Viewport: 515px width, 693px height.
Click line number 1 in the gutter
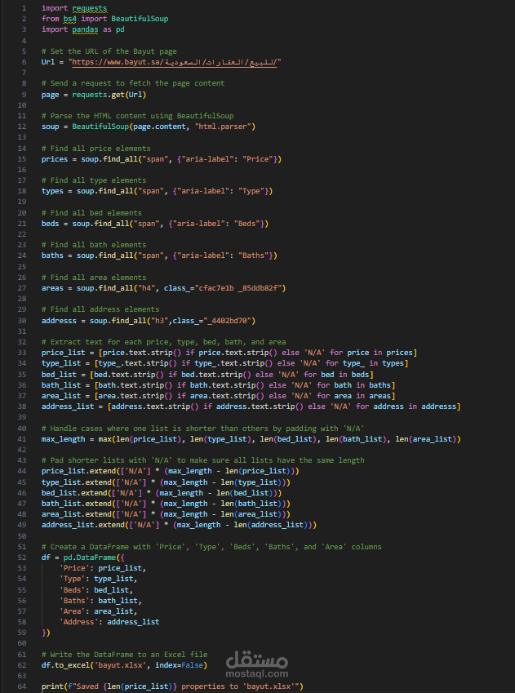(24, 8)
